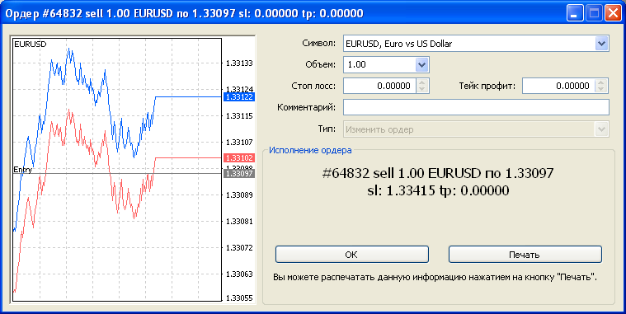
Task: Click the order window title bar text
Action: pos(184,13)
